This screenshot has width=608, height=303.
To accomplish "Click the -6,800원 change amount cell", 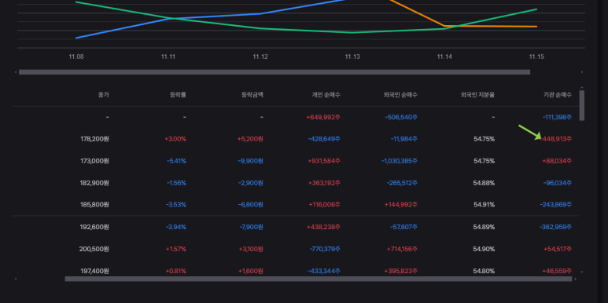I will 251,205.
